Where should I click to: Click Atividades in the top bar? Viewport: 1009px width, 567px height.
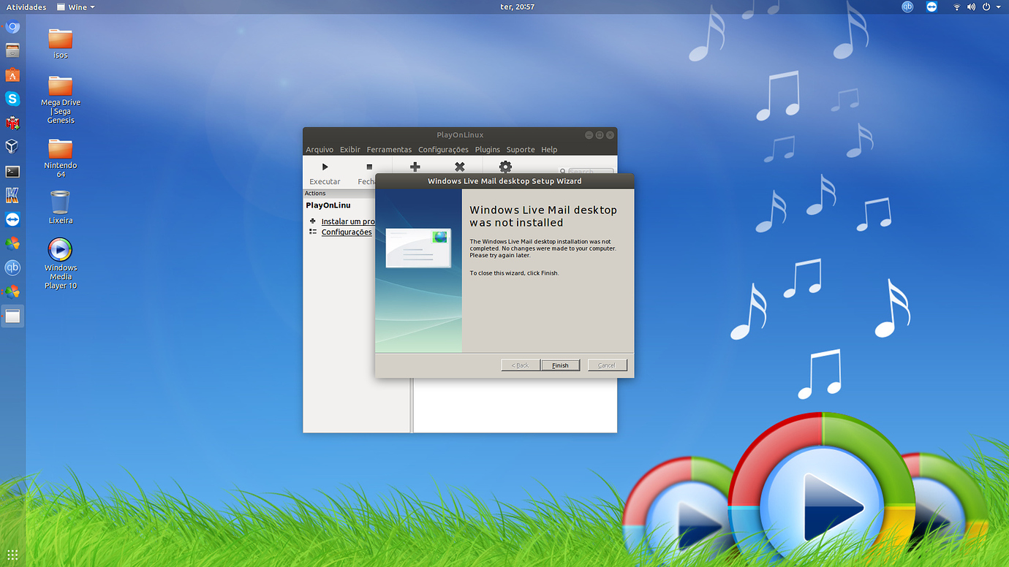click(26, 7)
